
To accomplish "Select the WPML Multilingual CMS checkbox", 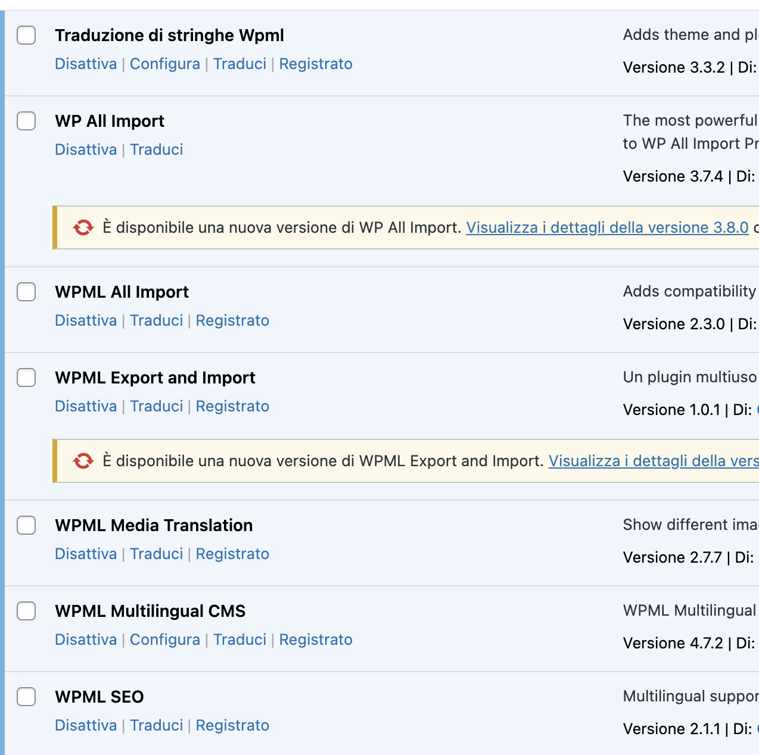I will click(x=26, y=611).
